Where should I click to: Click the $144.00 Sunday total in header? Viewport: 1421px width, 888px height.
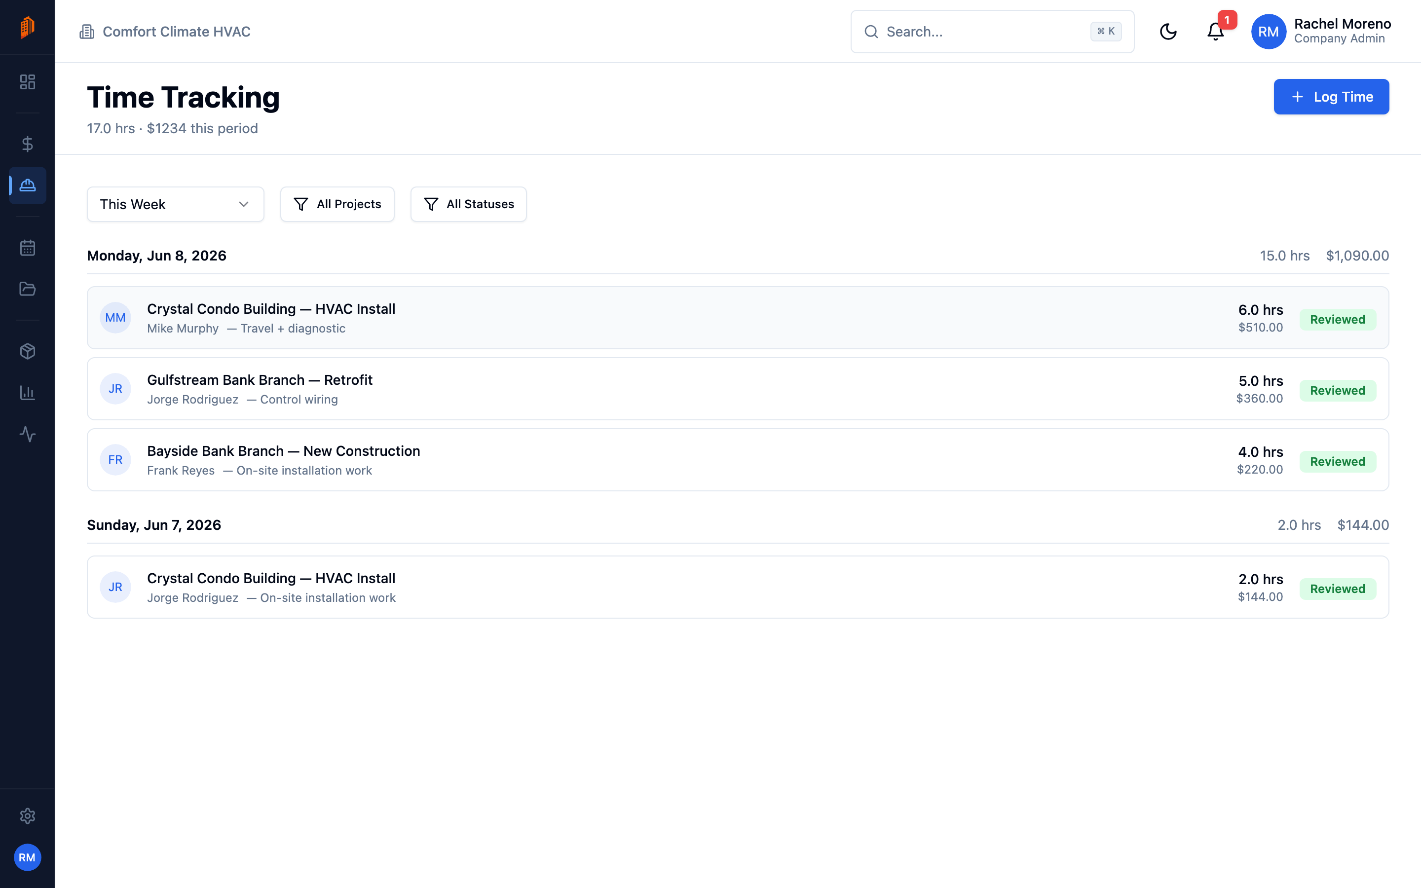[x=1363, y=525]
